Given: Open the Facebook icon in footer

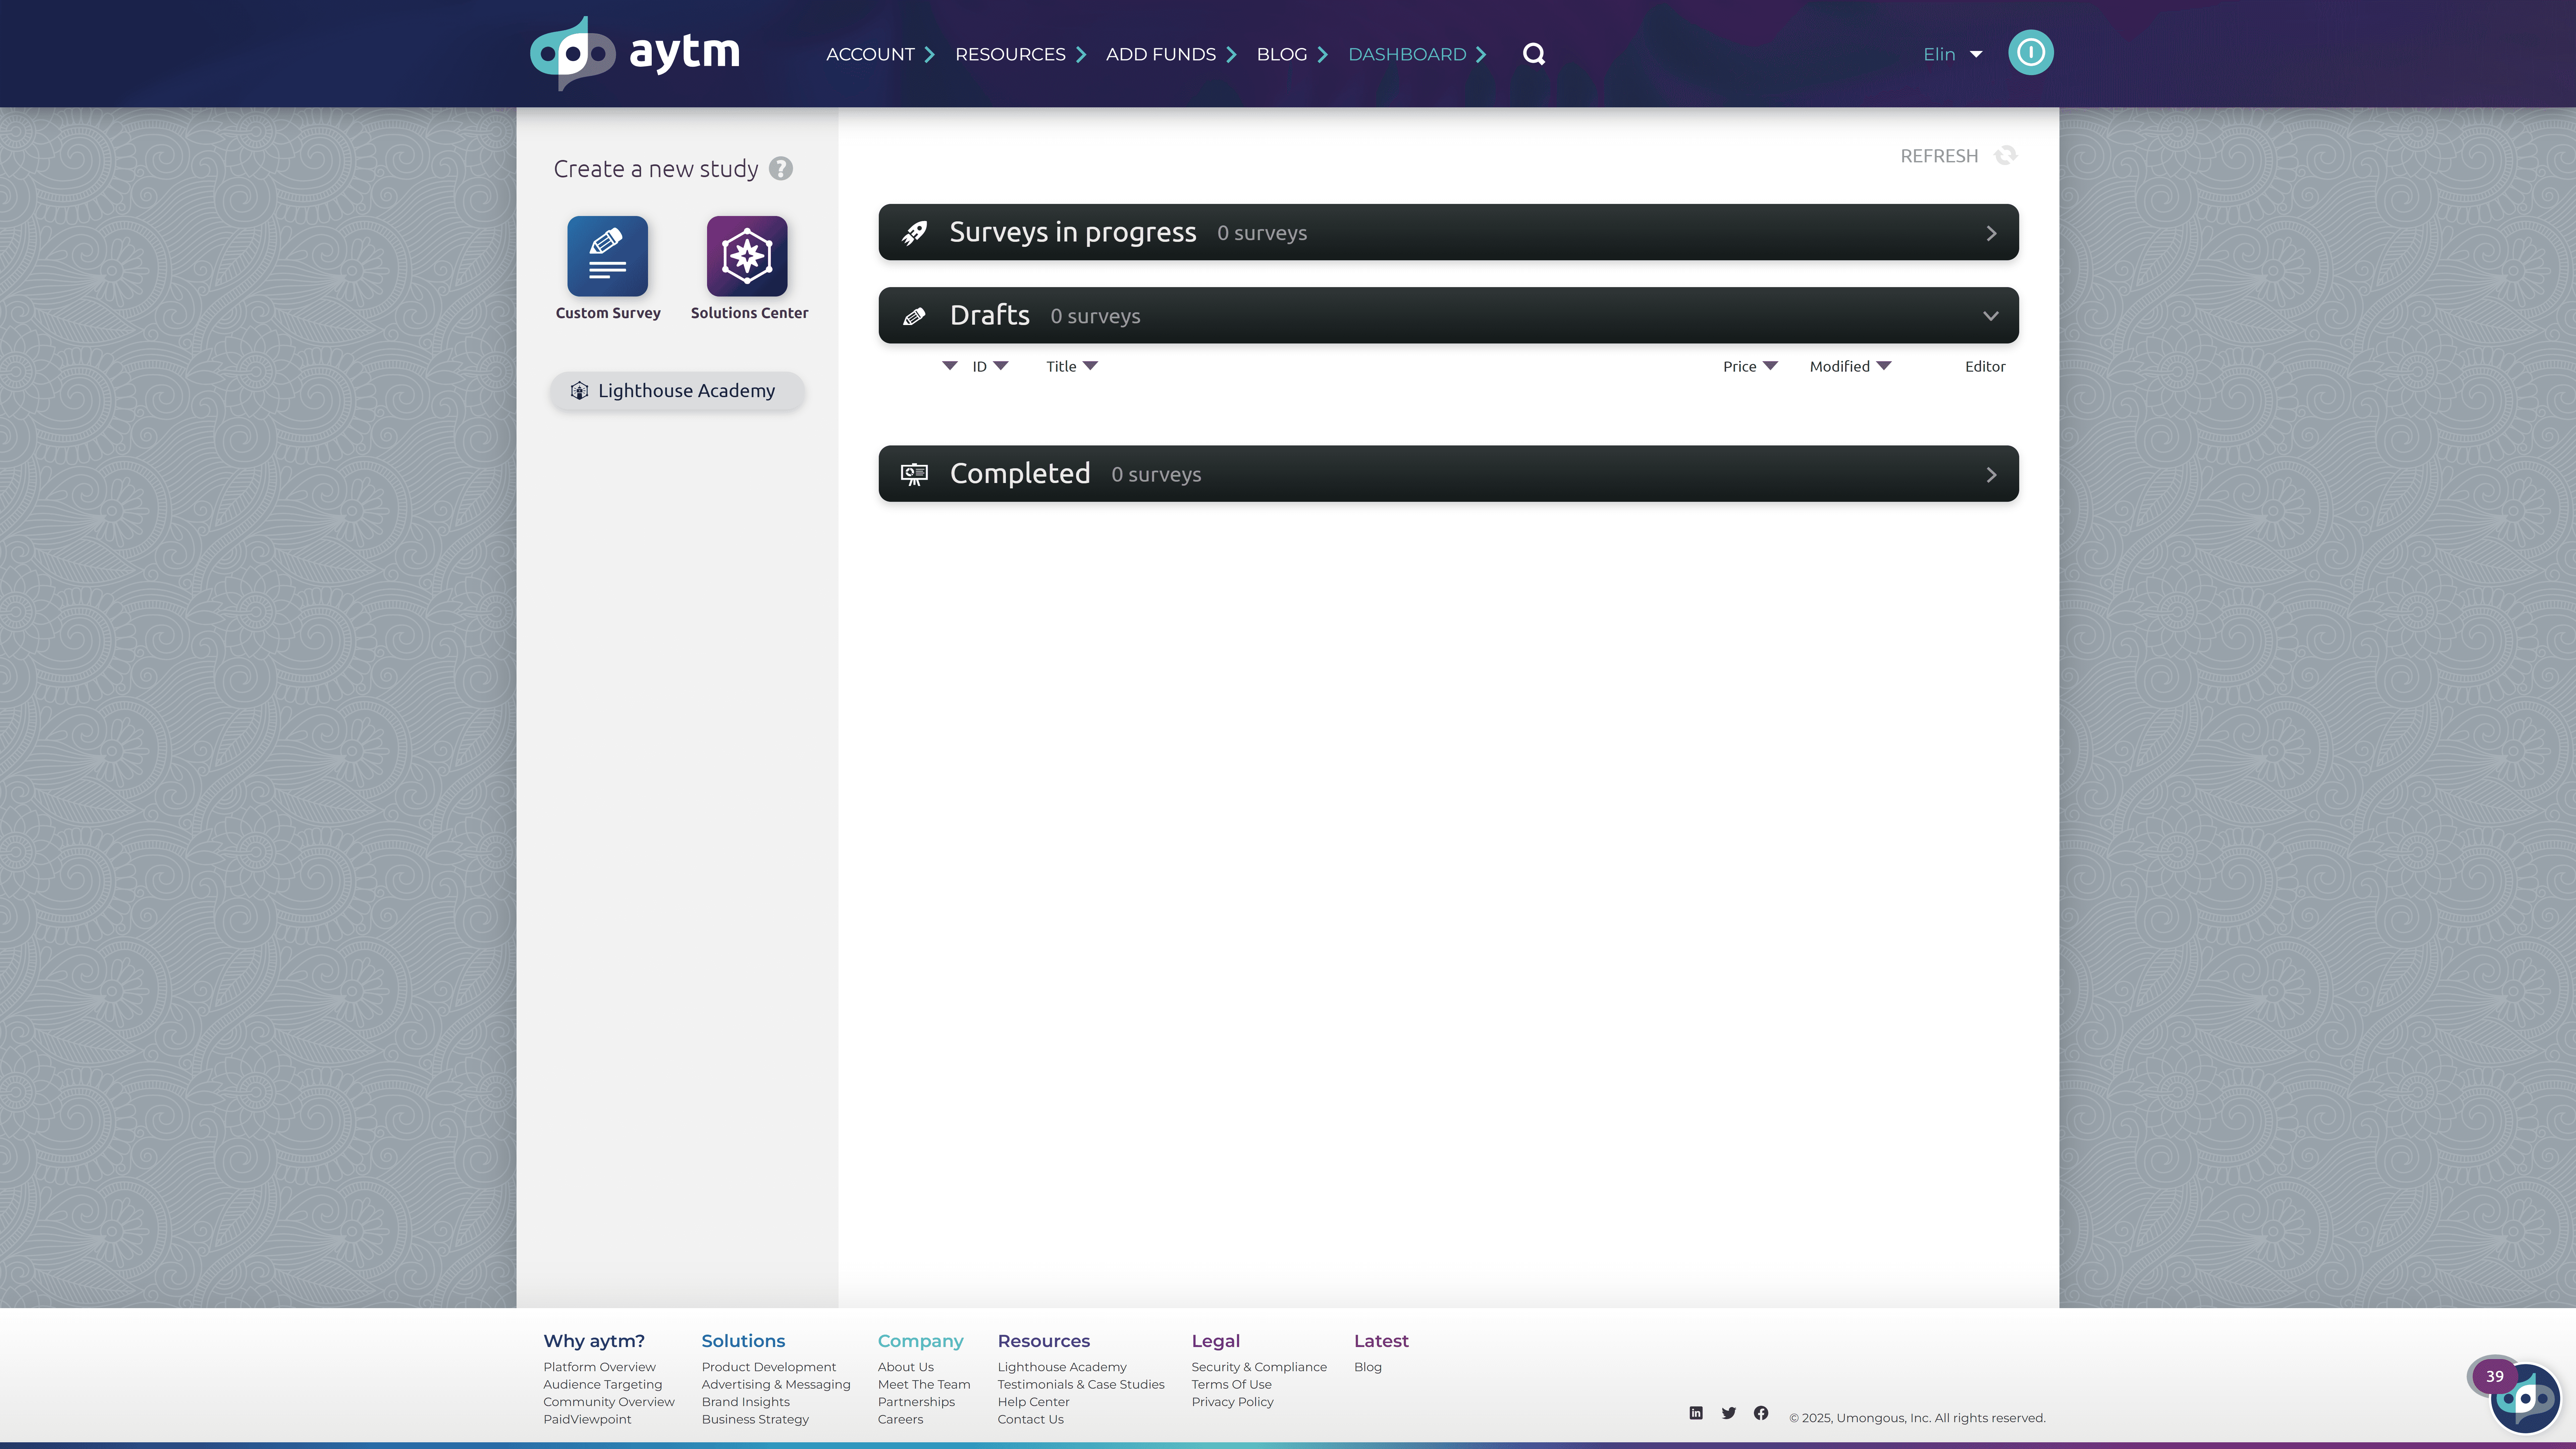Looking at the screenshot, I should tap(1761, 1413).
